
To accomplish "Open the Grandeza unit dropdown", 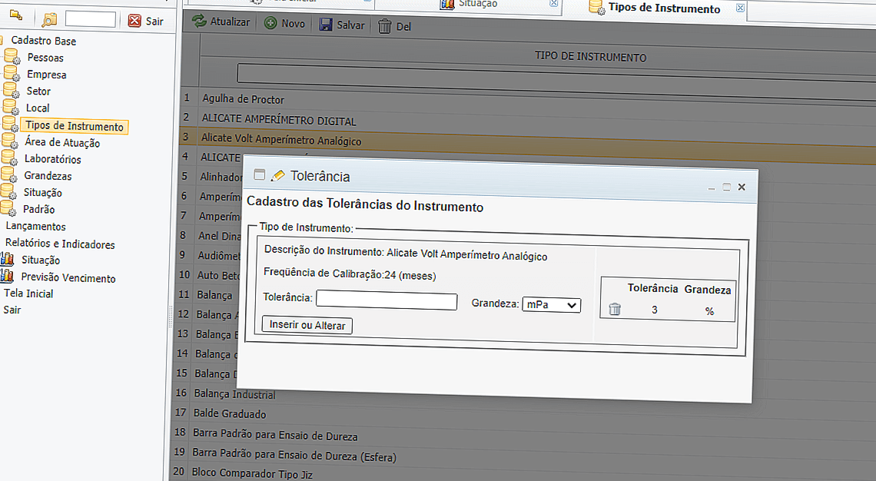I will coord(551,305).
